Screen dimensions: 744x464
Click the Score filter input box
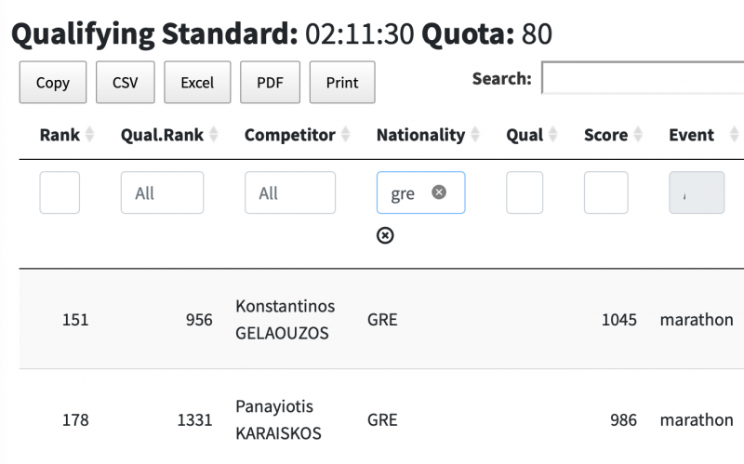(x=605, y=193)
